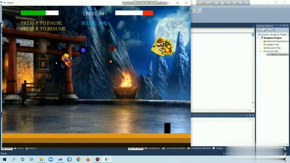The height and width of the screenshot is (163, 290).
Task: Pin the Solution Explorer panel
Action: (x=284, y=26)
